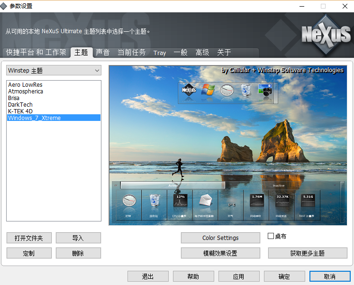
Task: Cancel with 取消 button
Action: (330, 276)
